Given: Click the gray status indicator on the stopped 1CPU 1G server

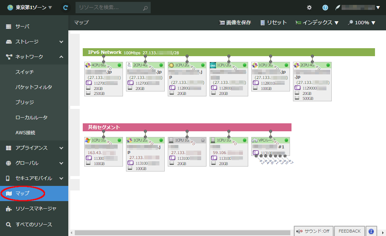Looking at the screenshot, I should (x=203, y=140).
